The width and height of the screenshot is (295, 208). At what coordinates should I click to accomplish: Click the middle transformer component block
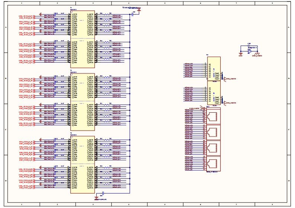[83, 102]
